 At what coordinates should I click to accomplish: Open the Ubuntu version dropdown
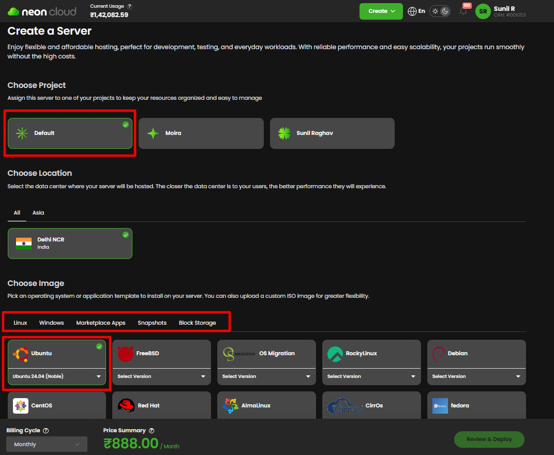[57, 376]
